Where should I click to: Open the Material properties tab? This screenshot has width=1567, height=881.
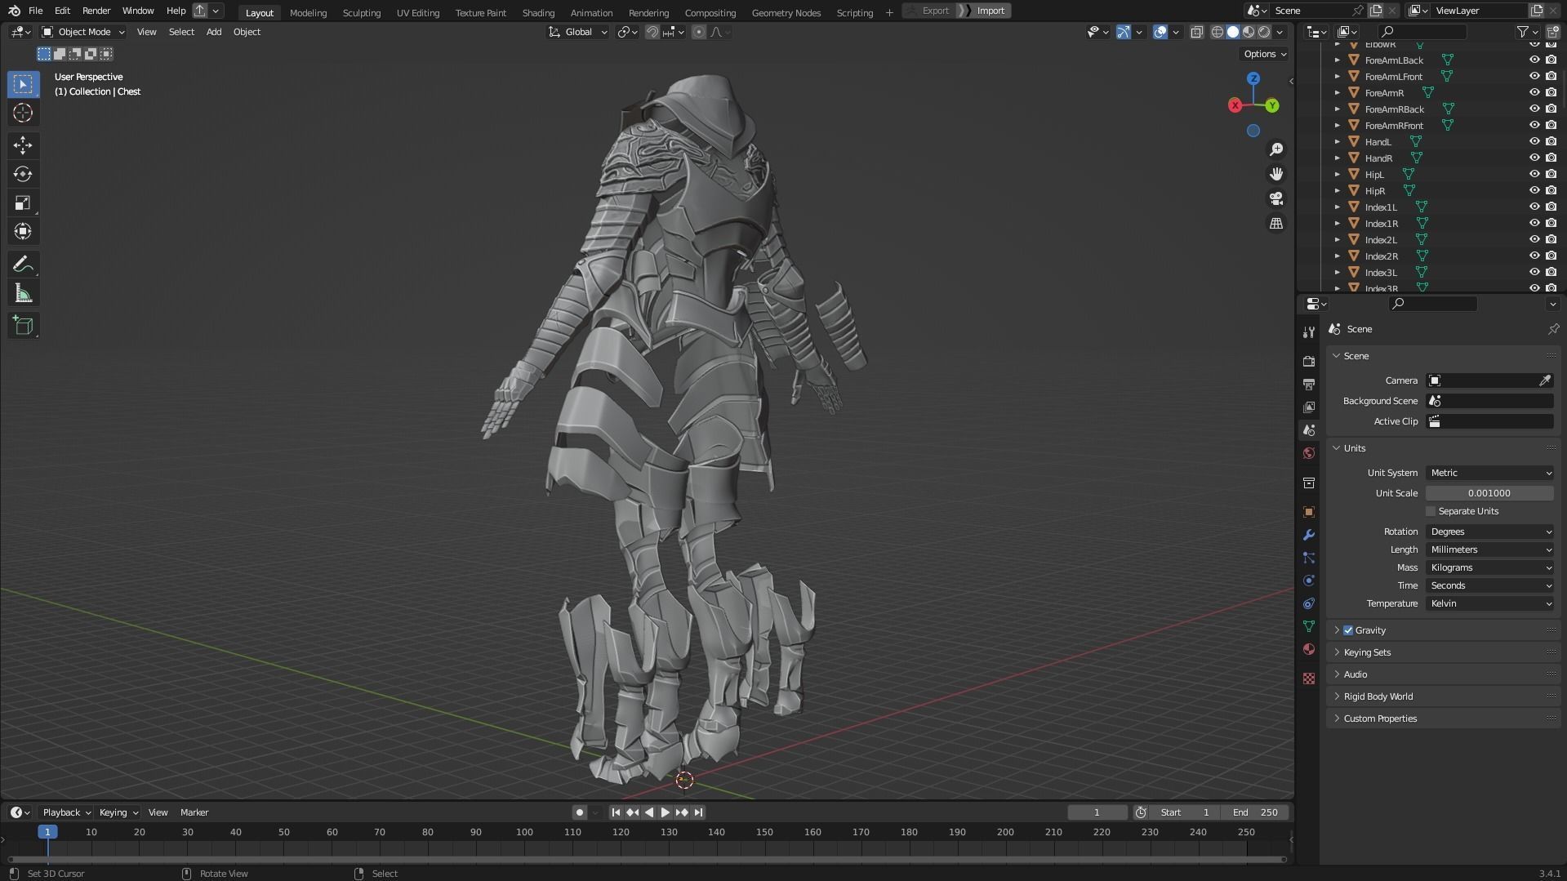click(x=1309, y=649)
